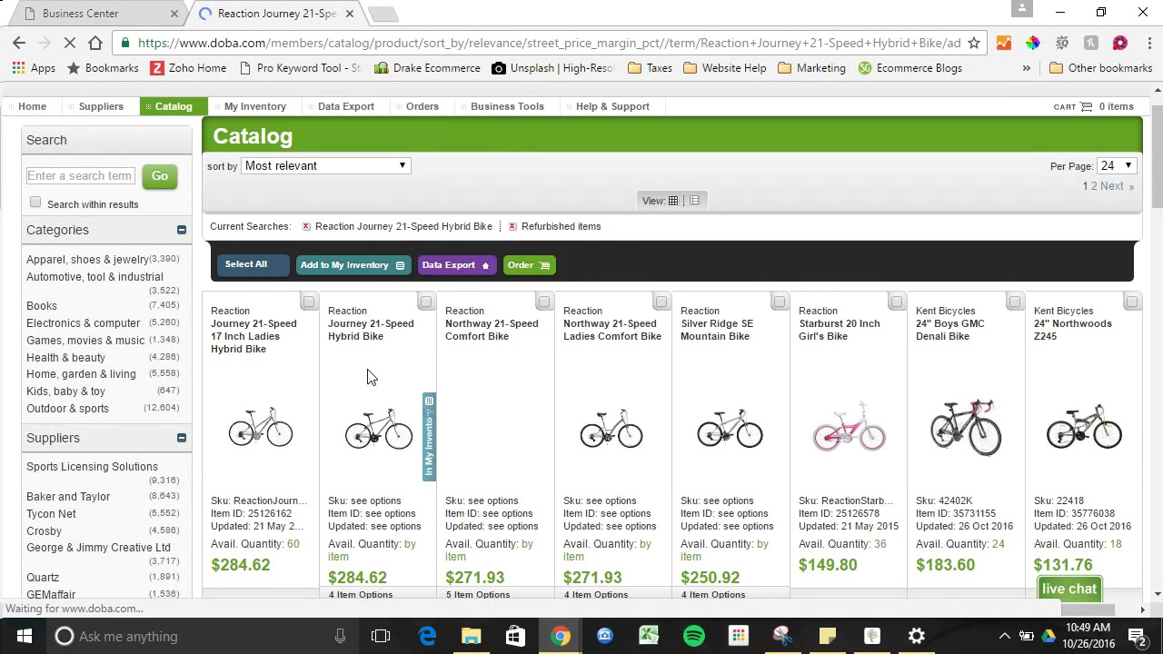Screen dimensions: 1163x654
Task: Open the sort by Most relevant dropdown
Action: click(x=326, y=165)
